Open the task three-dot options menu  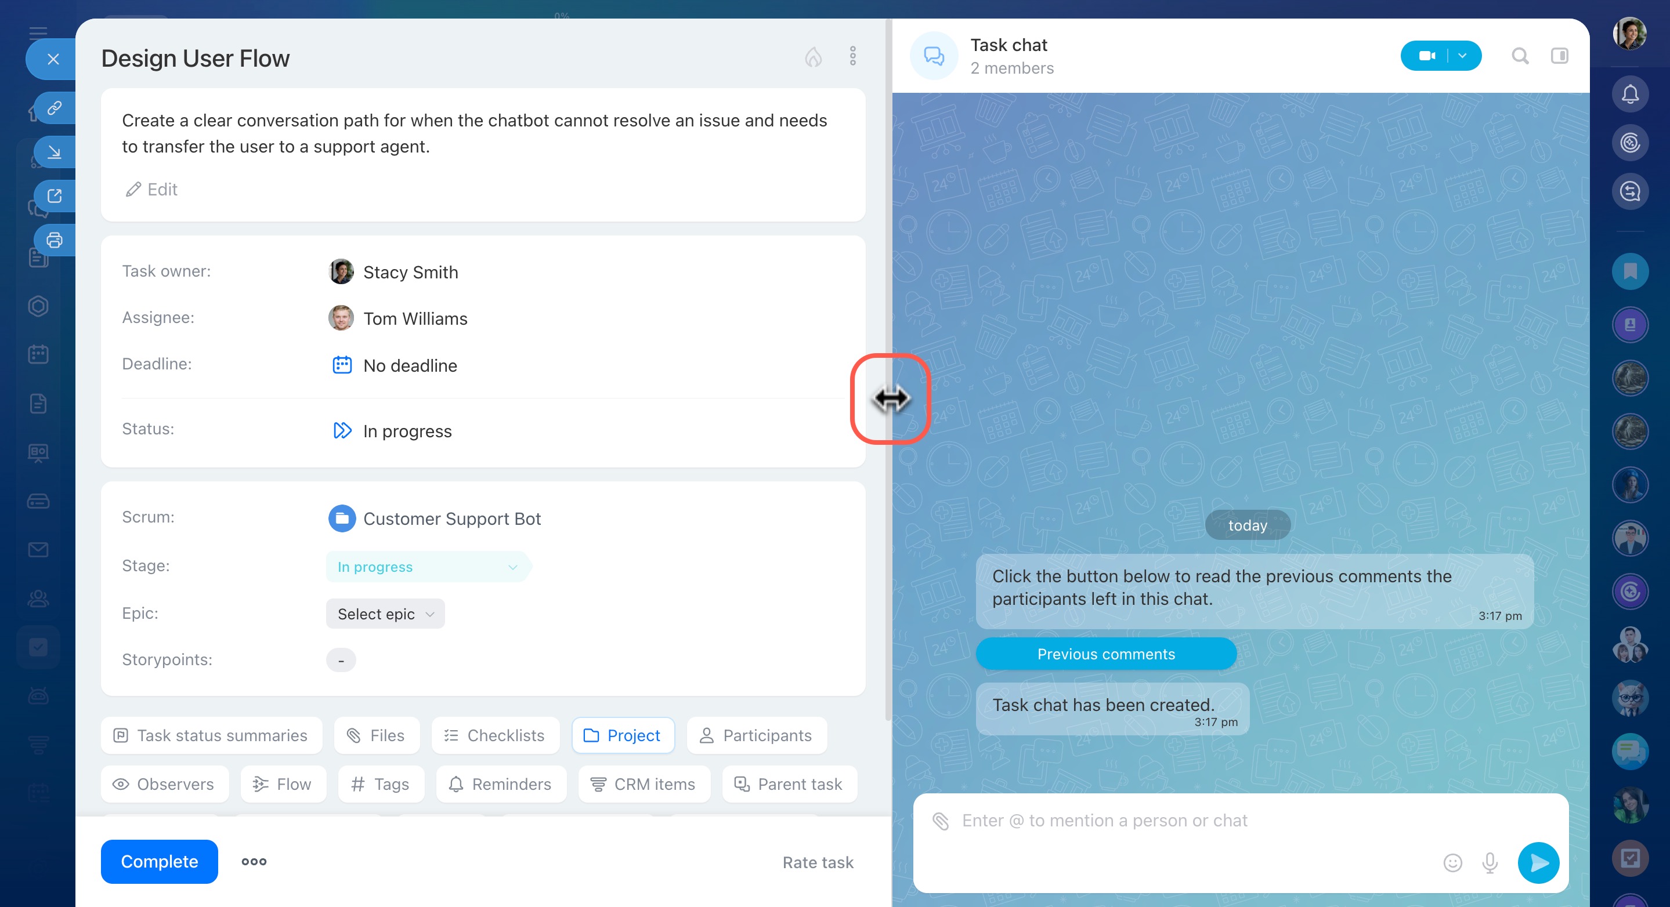(852, 56)
